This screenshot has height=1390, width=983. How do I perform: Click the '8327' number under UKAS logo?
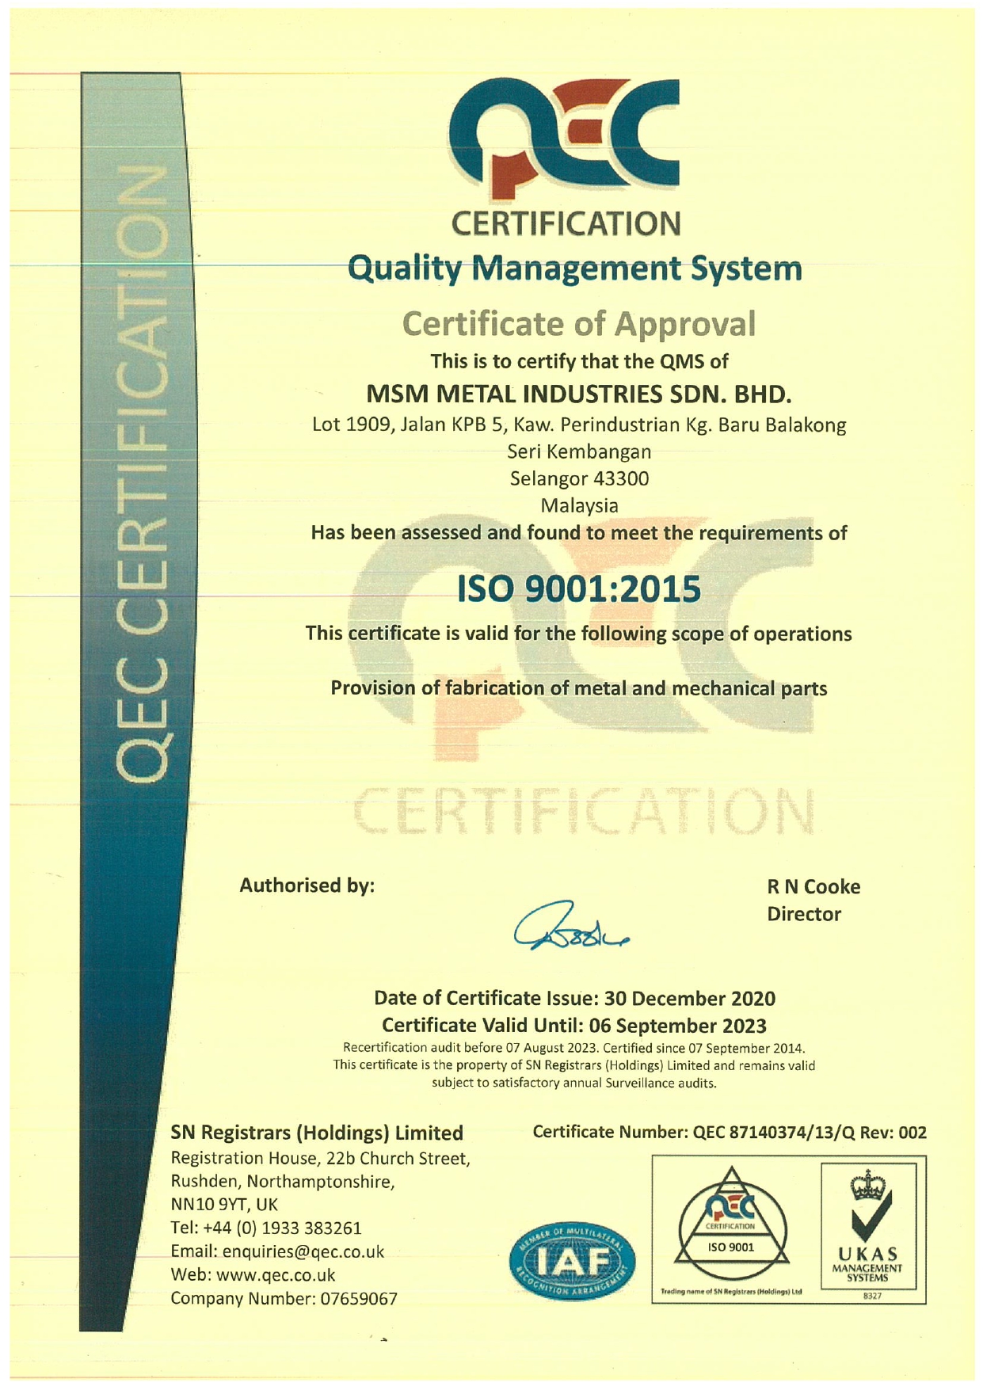click(872, 1296)
